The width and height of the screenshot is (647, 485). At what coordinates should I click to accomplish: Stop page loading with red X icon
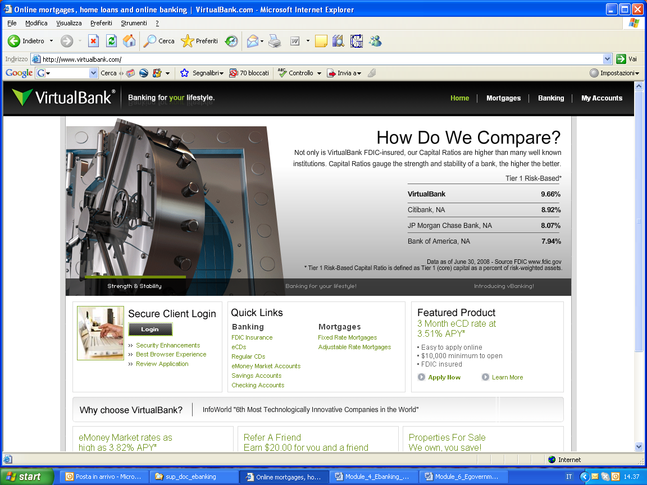click(x=94, y=41)
